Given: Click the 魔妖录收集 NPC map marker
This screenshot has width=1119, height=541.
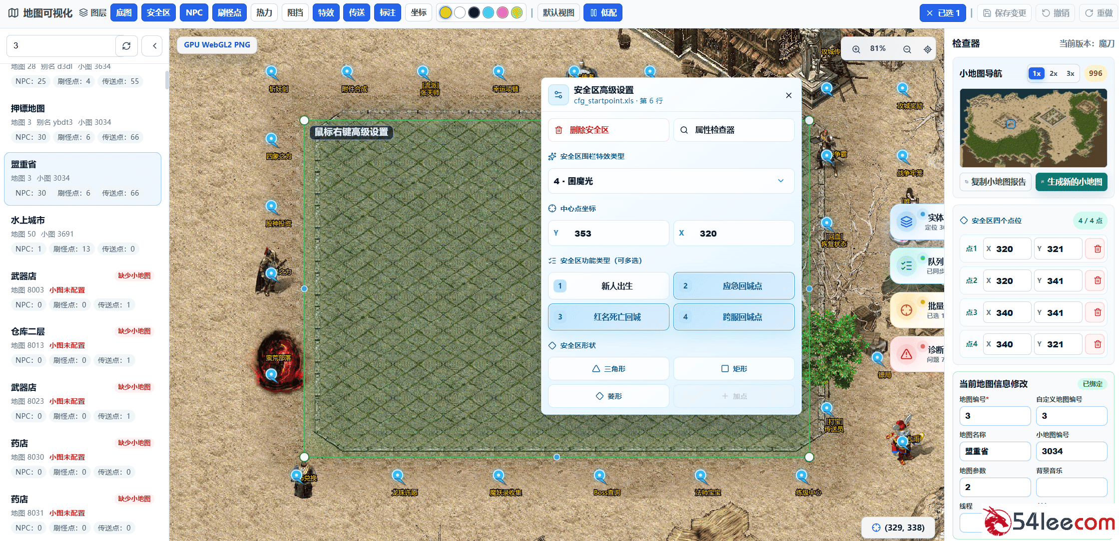Looking at the screenshot, I should tap(499, 477).
